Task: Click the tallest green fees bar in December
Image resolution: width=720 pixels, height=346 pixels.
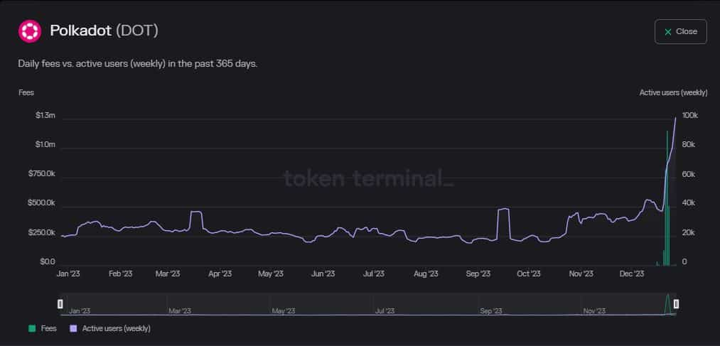Action: pos(667,198)
